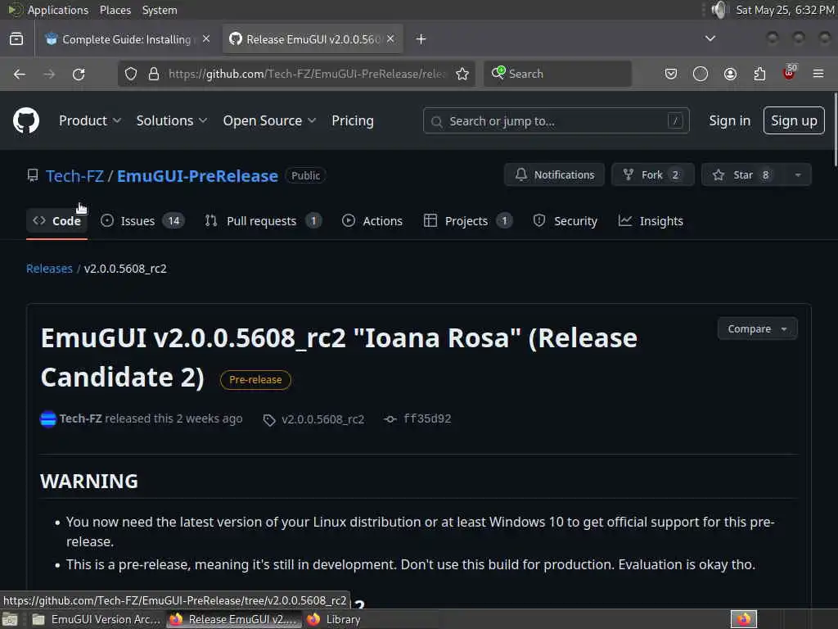
Task: Open Firefox account icon
Action: tap(730, 74)
